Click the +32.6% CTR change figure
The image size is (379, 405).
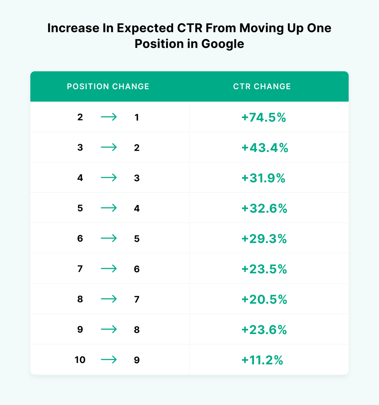pos(264,208)
